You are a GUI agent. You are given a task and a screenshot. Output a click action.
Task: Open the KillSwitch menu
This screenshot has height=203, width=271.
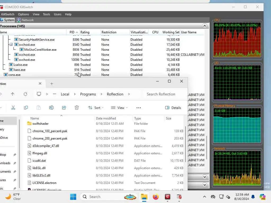click(8, 14)
